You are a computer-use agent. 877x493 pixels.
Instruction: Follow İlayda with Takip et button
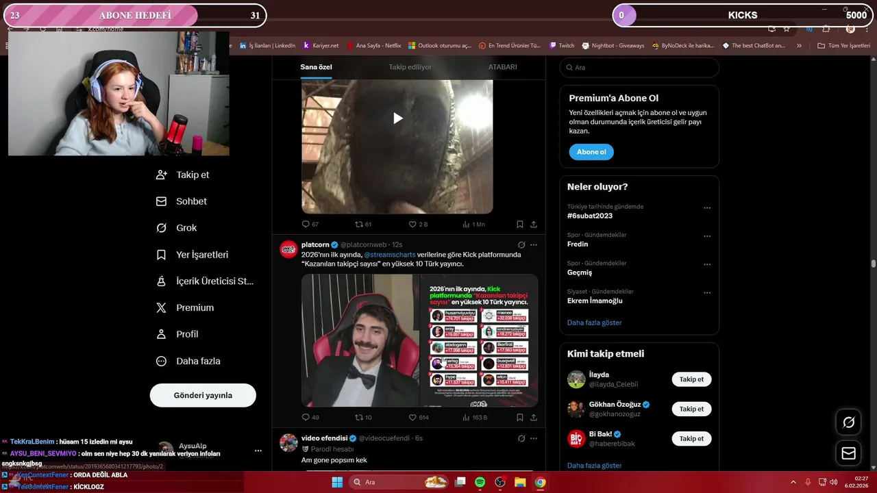click(691, 379)
